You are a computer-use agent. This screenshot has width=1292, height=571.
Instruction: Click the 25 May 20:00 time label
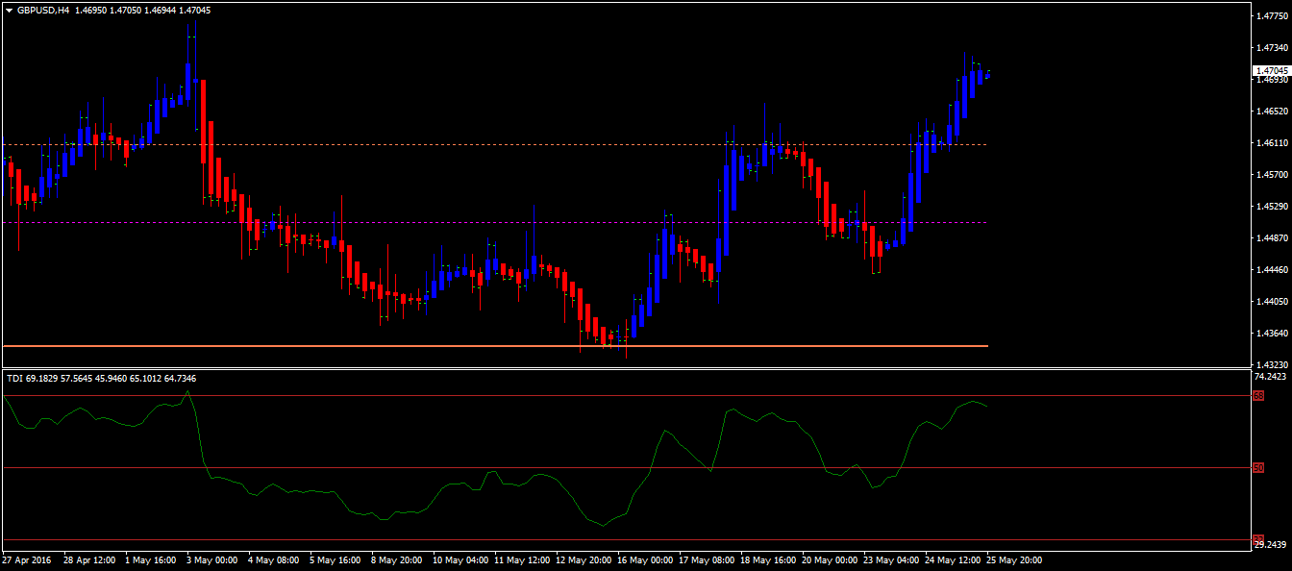[1015, 559]
